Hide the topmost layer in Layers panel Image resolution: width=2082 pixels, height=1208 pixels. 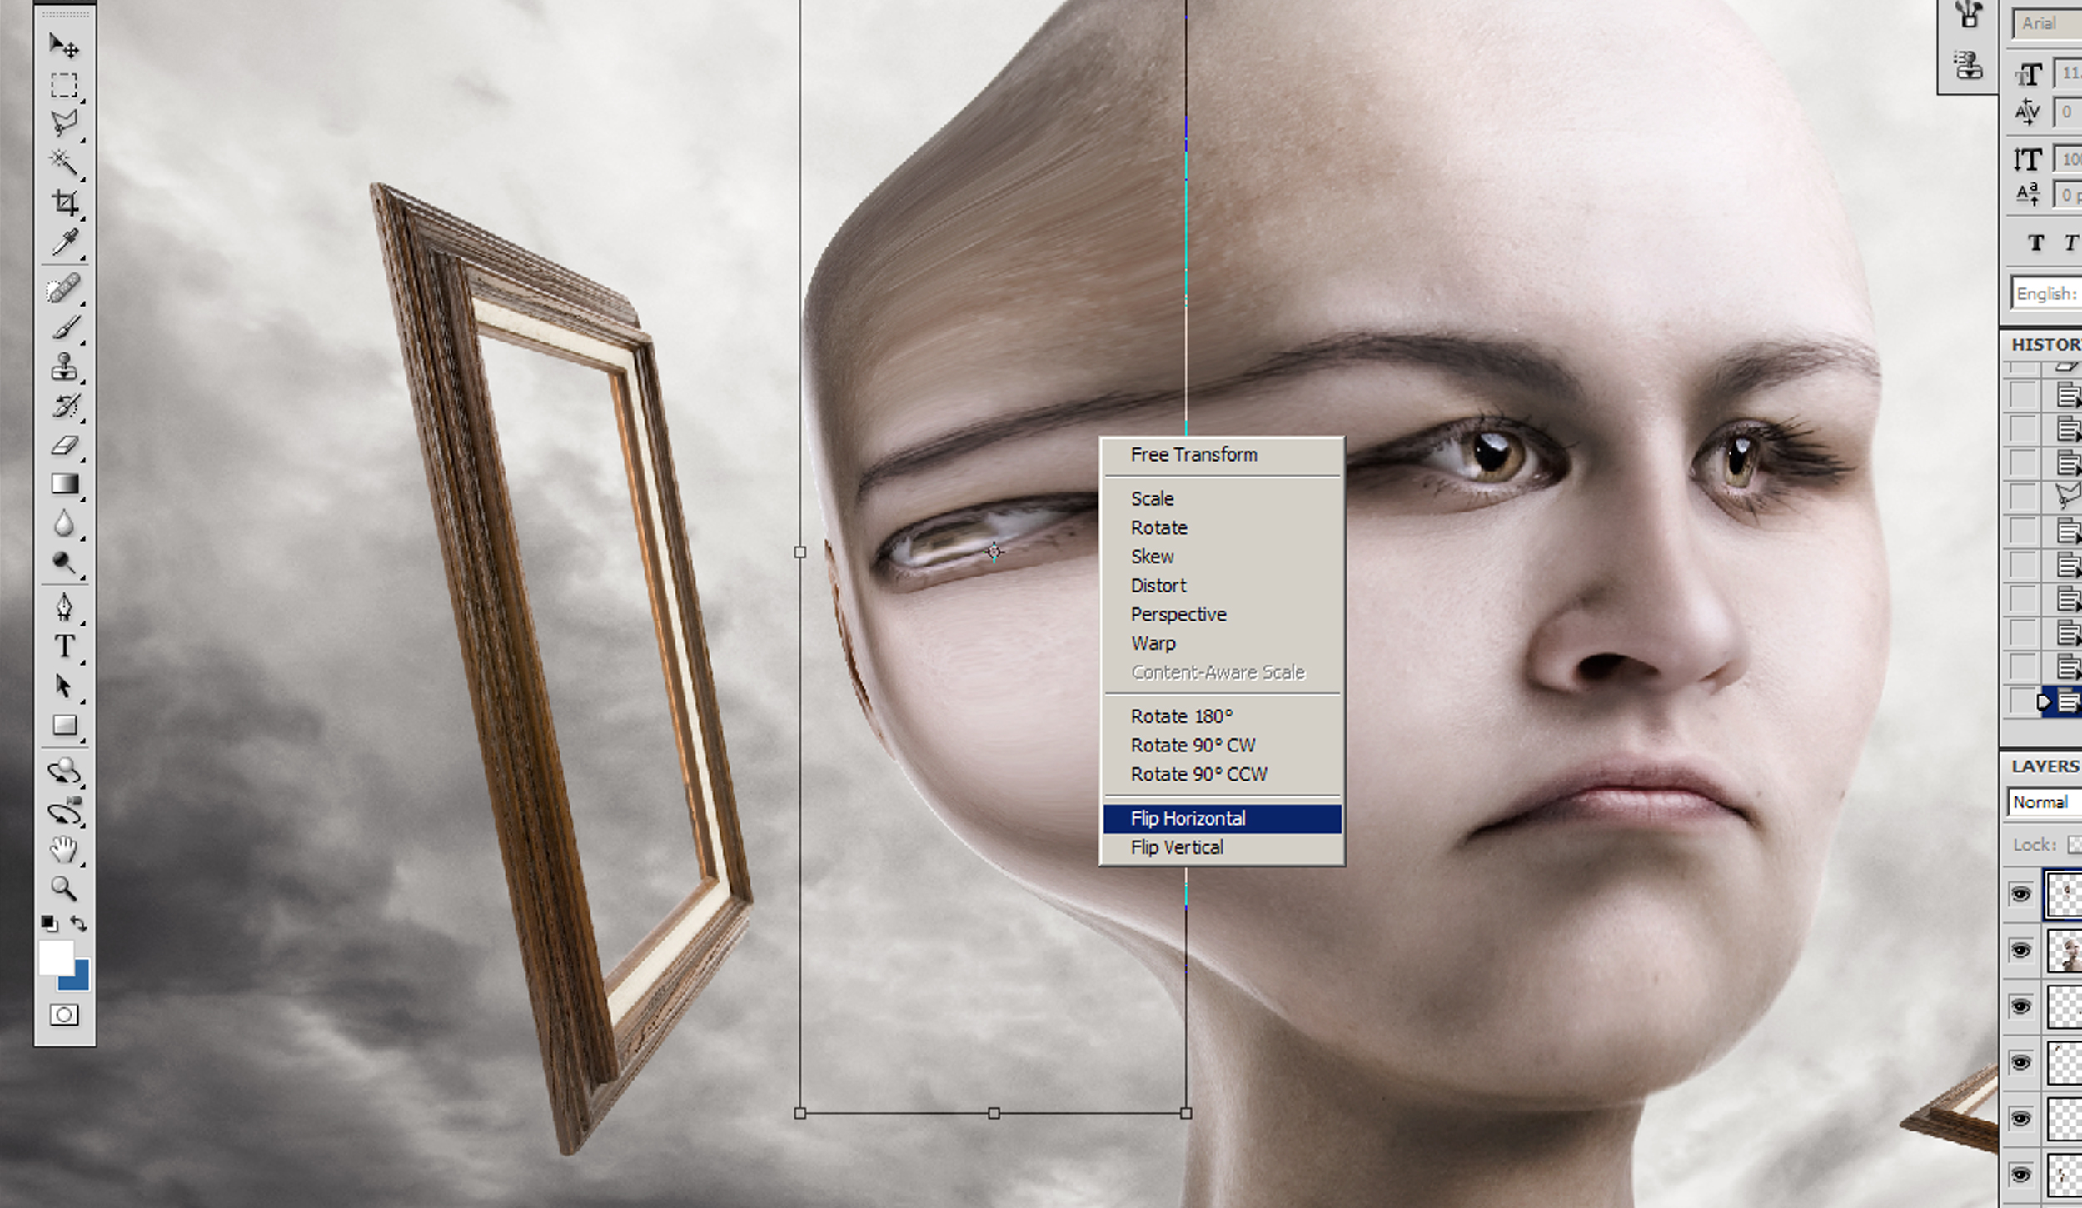tap(2021, 896)
